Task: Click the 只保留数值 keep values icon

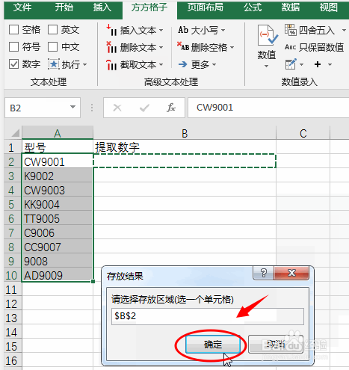Action: 291,47
